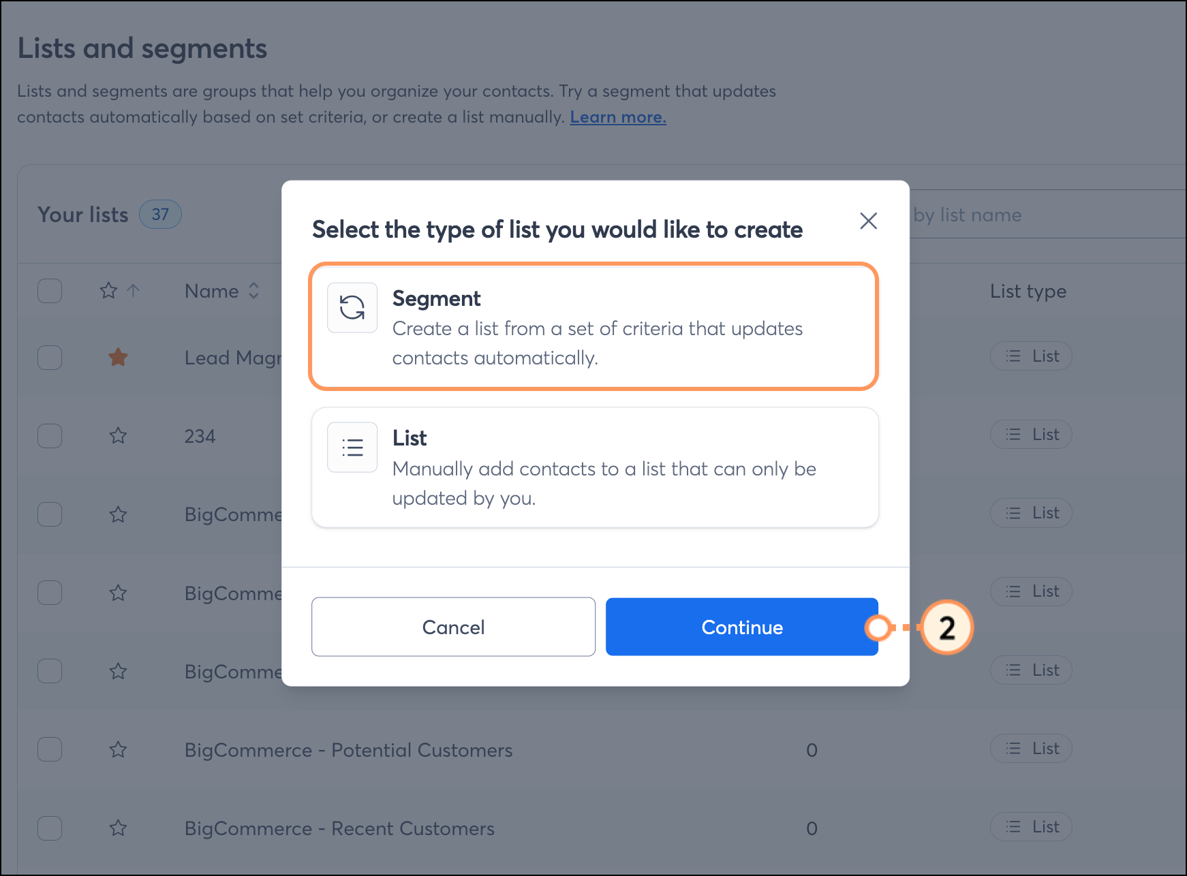Cancel the list creation dialog
This screenshot has height=876, width=1187.
tap(453, 627)
